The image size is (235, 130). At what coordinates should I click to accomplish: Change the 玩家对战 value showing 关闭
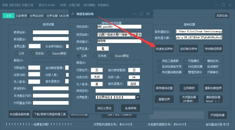point(97,77)
